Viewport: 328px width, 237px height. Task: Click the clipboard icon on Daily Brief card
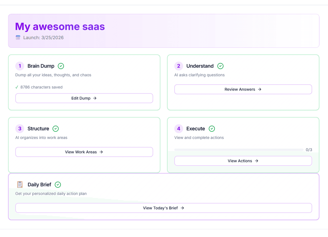point(20,184)
